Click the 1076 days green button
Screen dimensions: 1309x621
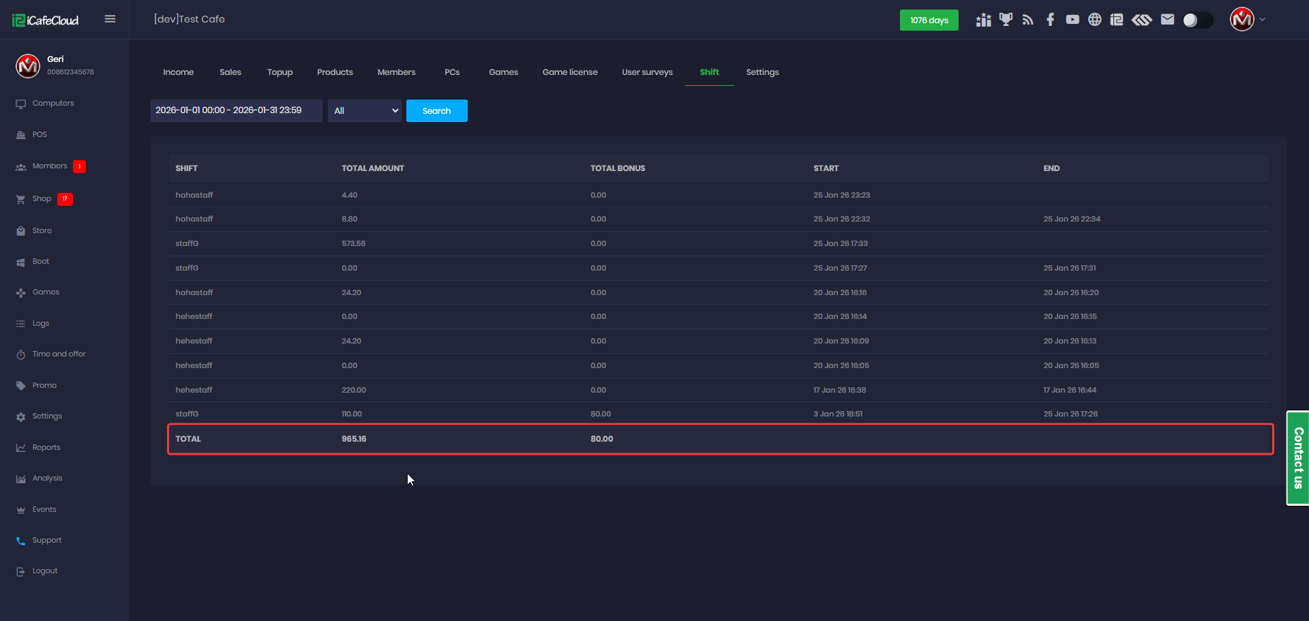929,20
